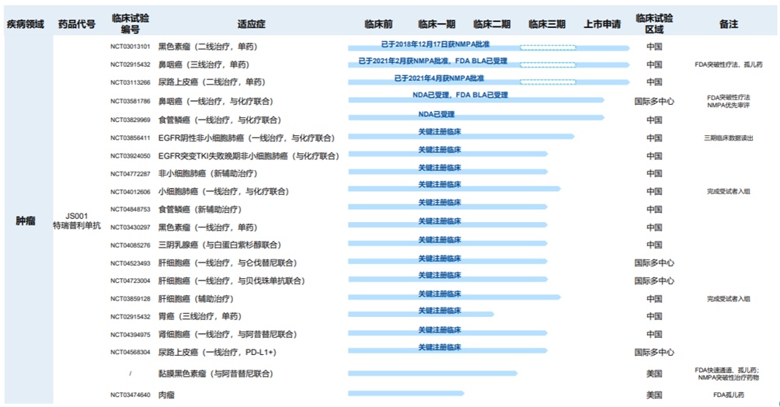The image size is (780, 407).
Task: Select indication 胃癌（三线治疗，单药）
Action: point(200,316)
